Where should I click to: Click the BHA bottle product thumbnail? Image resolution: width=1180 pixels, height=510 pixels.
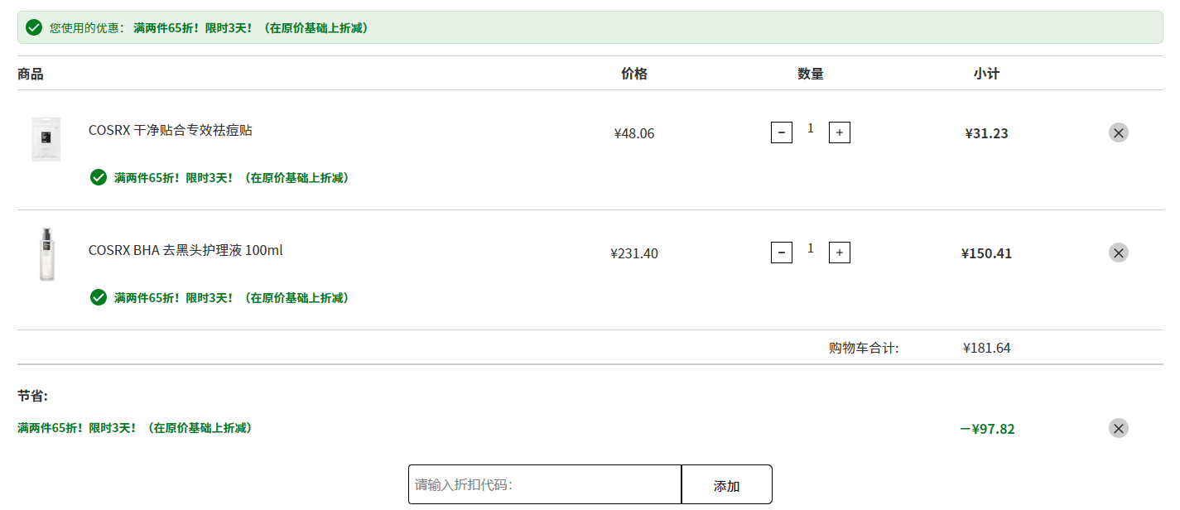point(46,254)
